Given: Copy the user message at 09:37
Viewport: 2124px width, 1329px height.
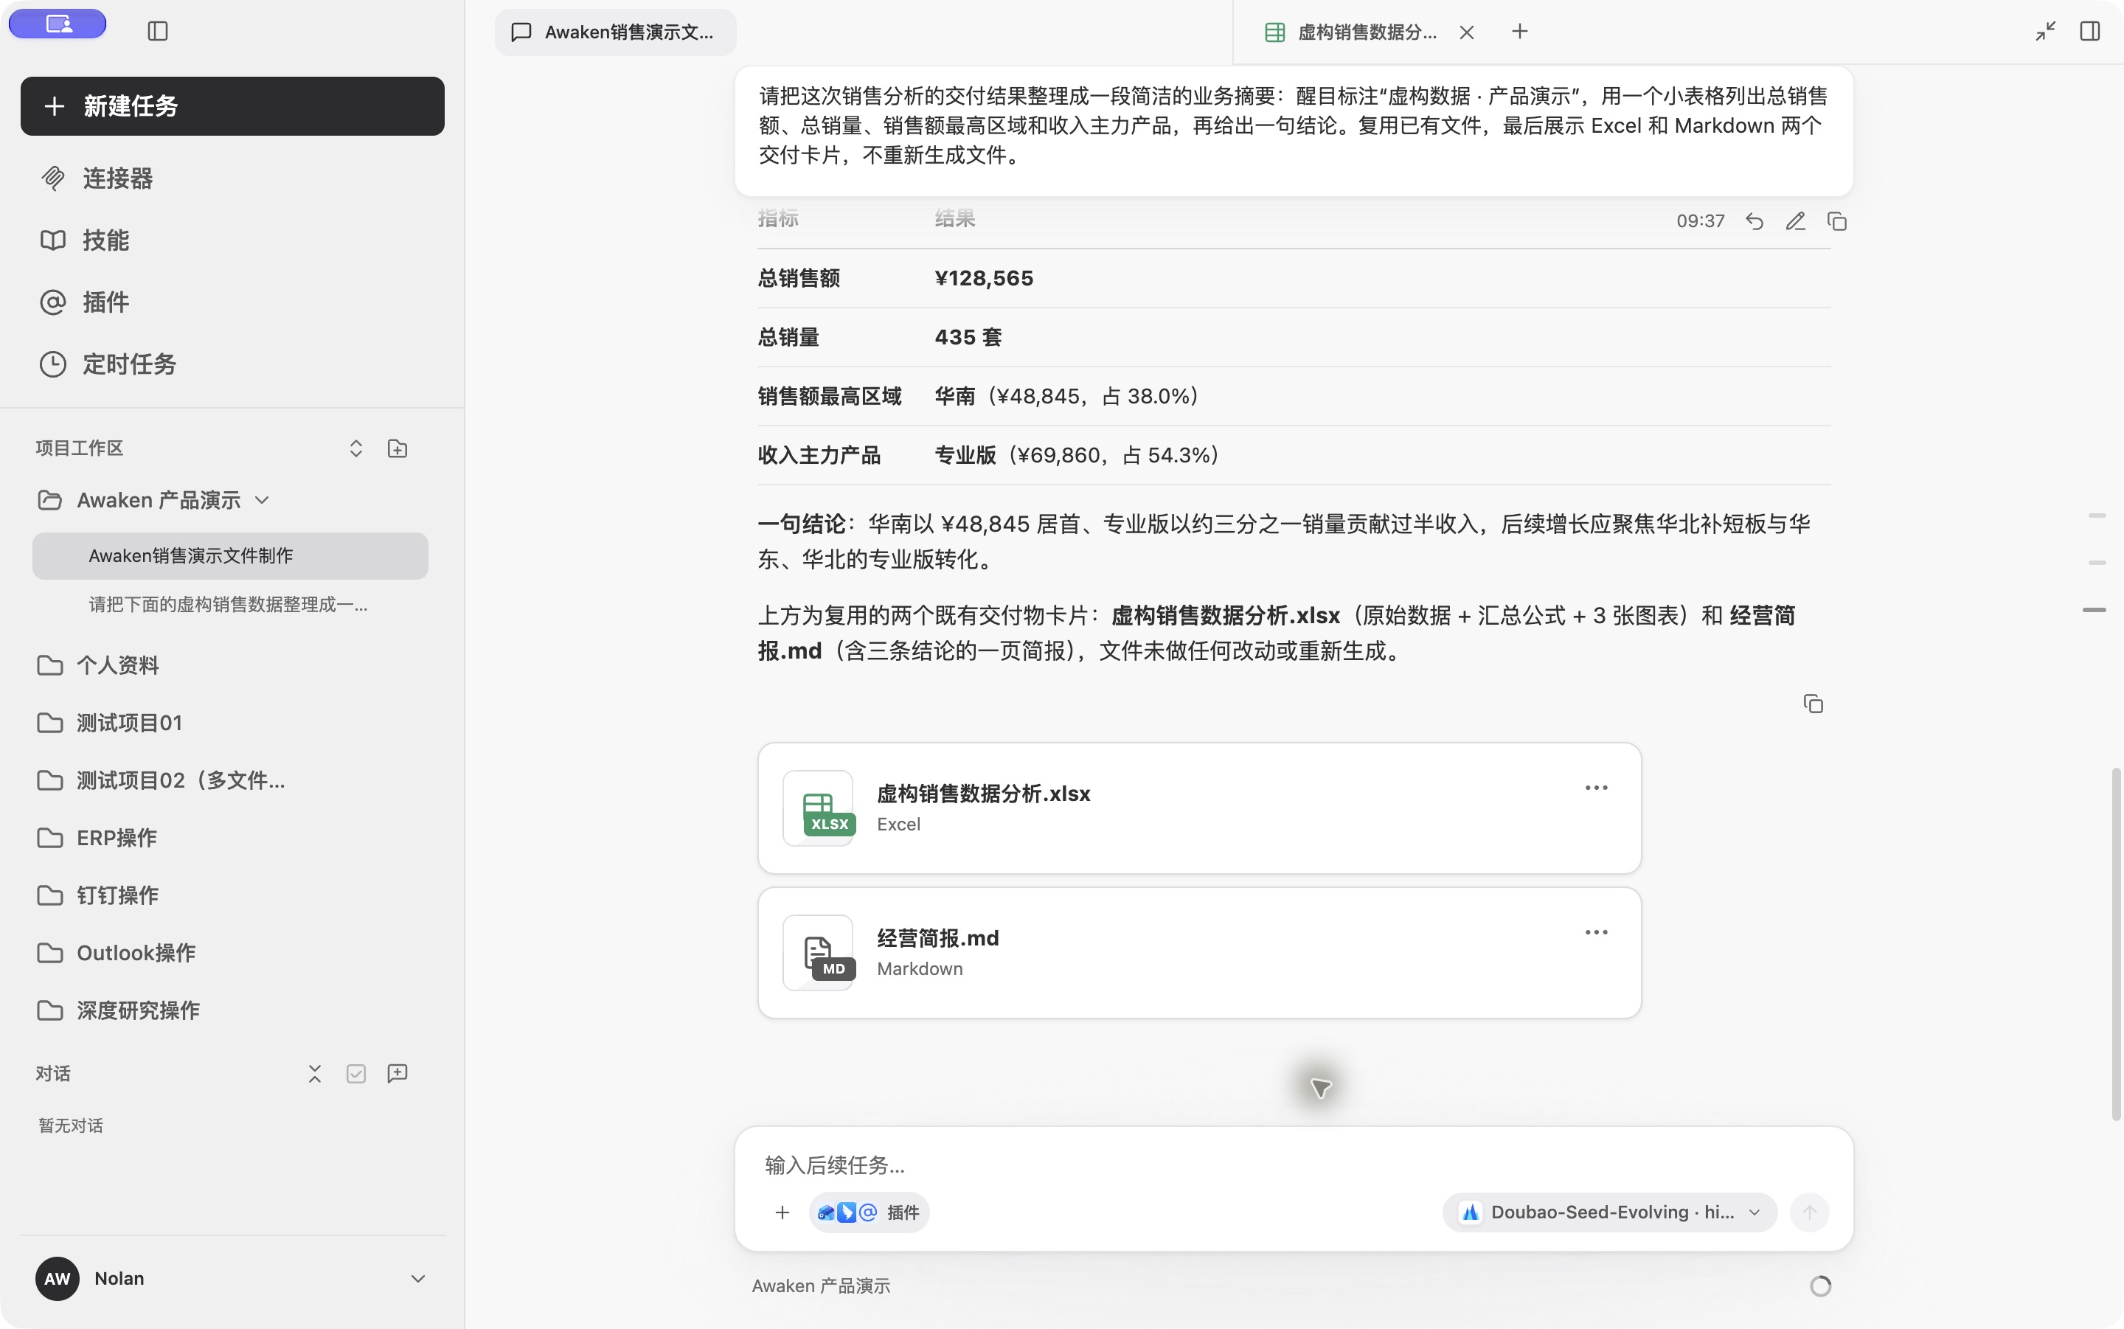Looking at the screenshot, I should click(1836, 221).
